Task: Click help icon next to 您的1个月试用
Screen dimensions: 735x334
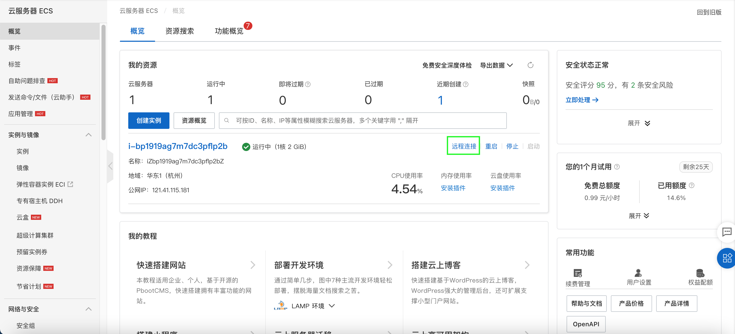Action: tap(617, 167)
